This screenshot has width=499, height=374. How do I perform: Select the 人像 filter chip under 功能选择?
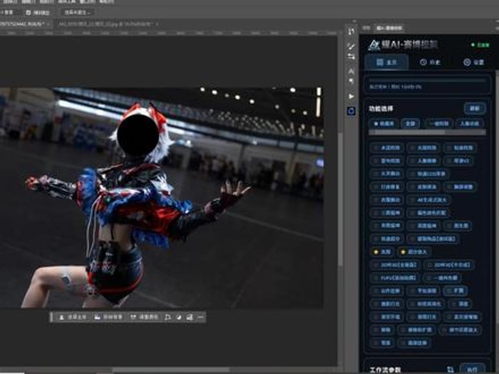[470, 123]
